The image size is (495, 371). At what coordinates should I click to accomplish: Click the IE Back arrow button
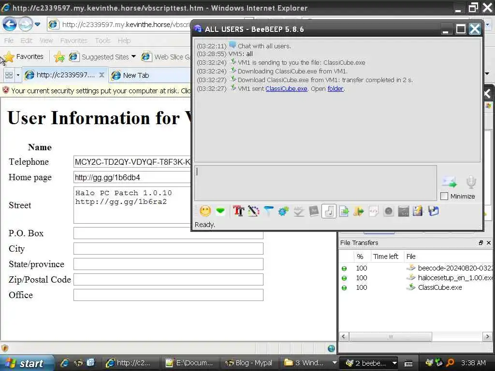click(10, 24)
